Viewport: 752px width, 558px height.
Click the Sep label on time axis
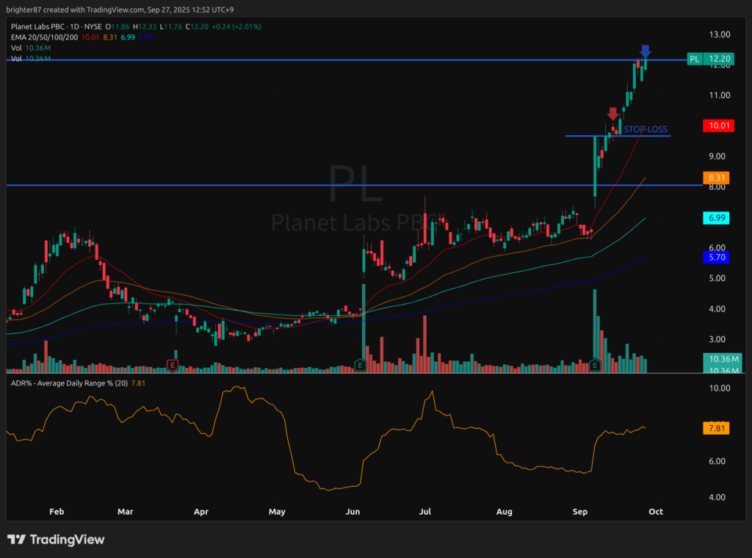point(580,512)
